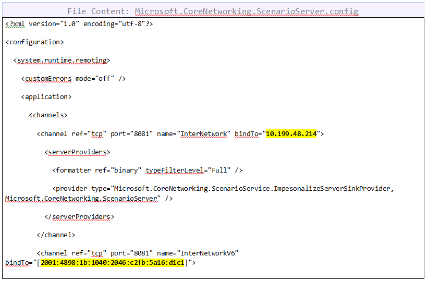Click the name="InterNetwork" attribute
Image resolution: width=428 pixels, height=281 pixels.
tap(193, 134)
